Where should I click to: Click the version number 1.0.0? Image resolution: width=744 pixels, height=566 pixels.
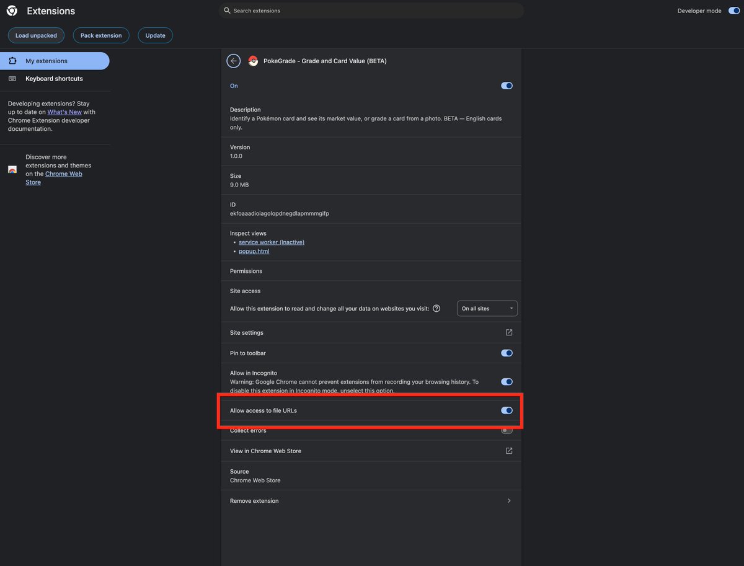click(236, 156)
